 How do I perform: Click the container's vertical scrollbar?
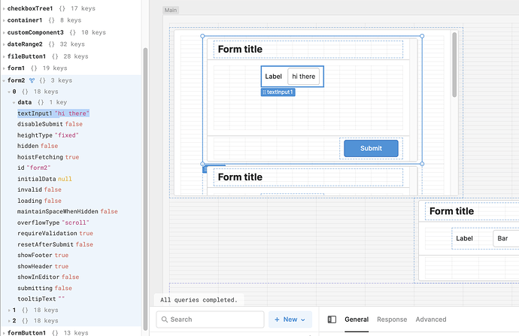[454, 65]
